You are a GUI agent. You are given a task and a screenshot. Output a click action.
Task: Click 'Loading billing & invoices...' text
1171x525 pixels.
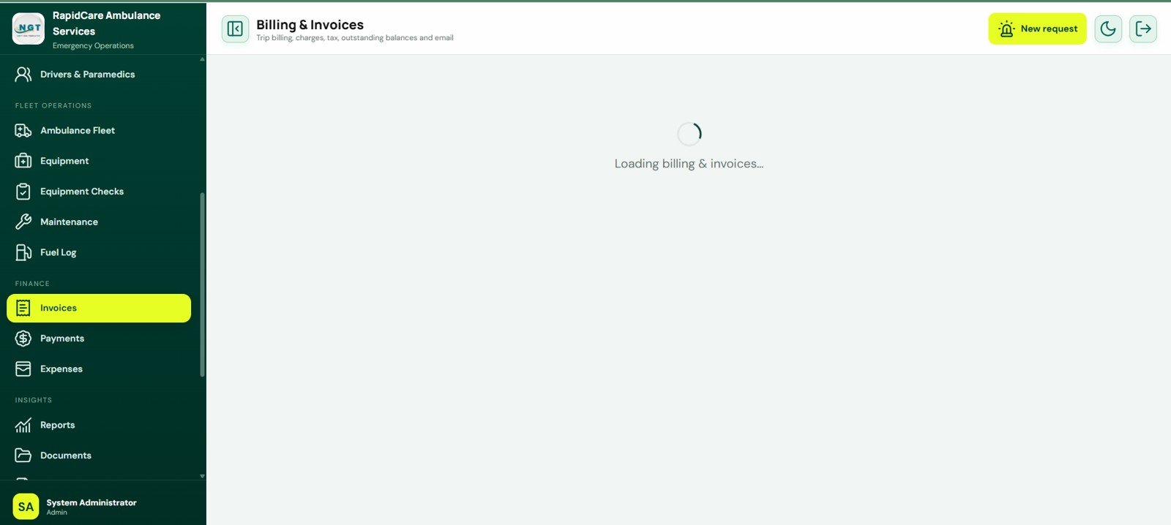pos(689,164)
